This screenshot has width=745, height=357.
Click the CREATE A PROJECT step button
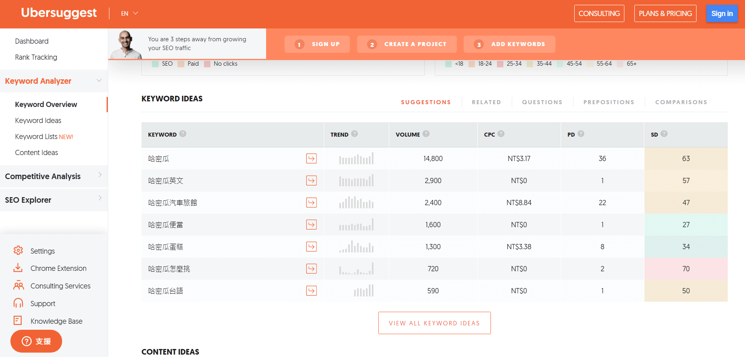coord(407,44)
